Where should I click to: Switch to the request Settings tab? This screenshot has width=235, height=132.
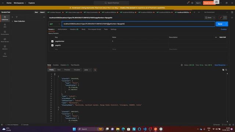click(113, 29)
